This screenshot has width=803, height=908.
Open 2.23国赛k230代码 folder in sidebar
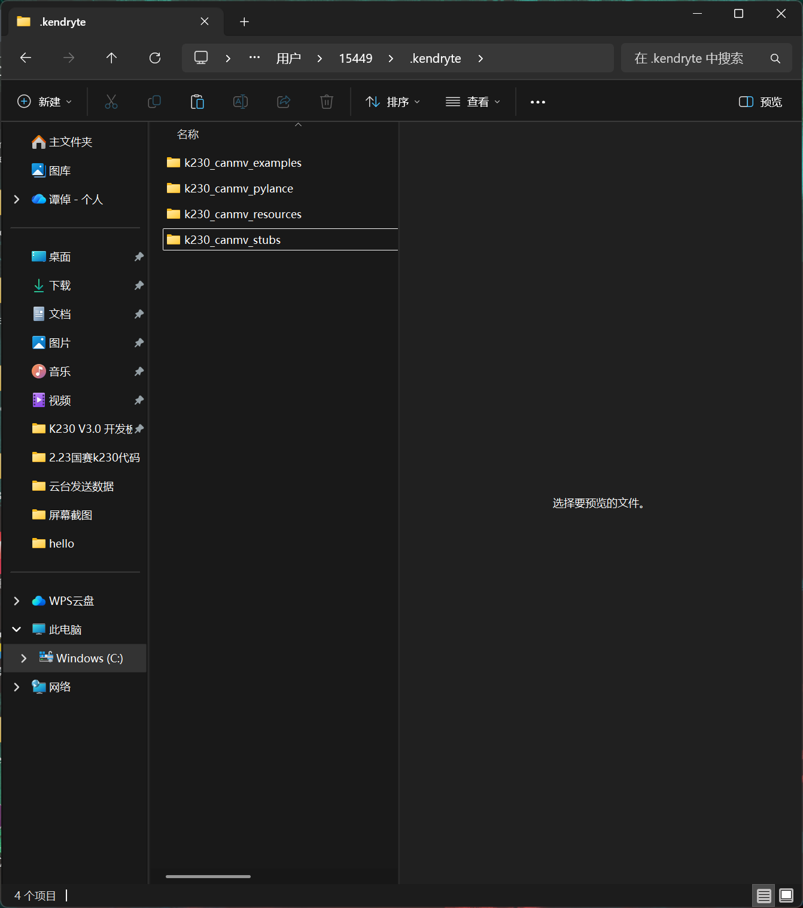[x=86, y=457]
